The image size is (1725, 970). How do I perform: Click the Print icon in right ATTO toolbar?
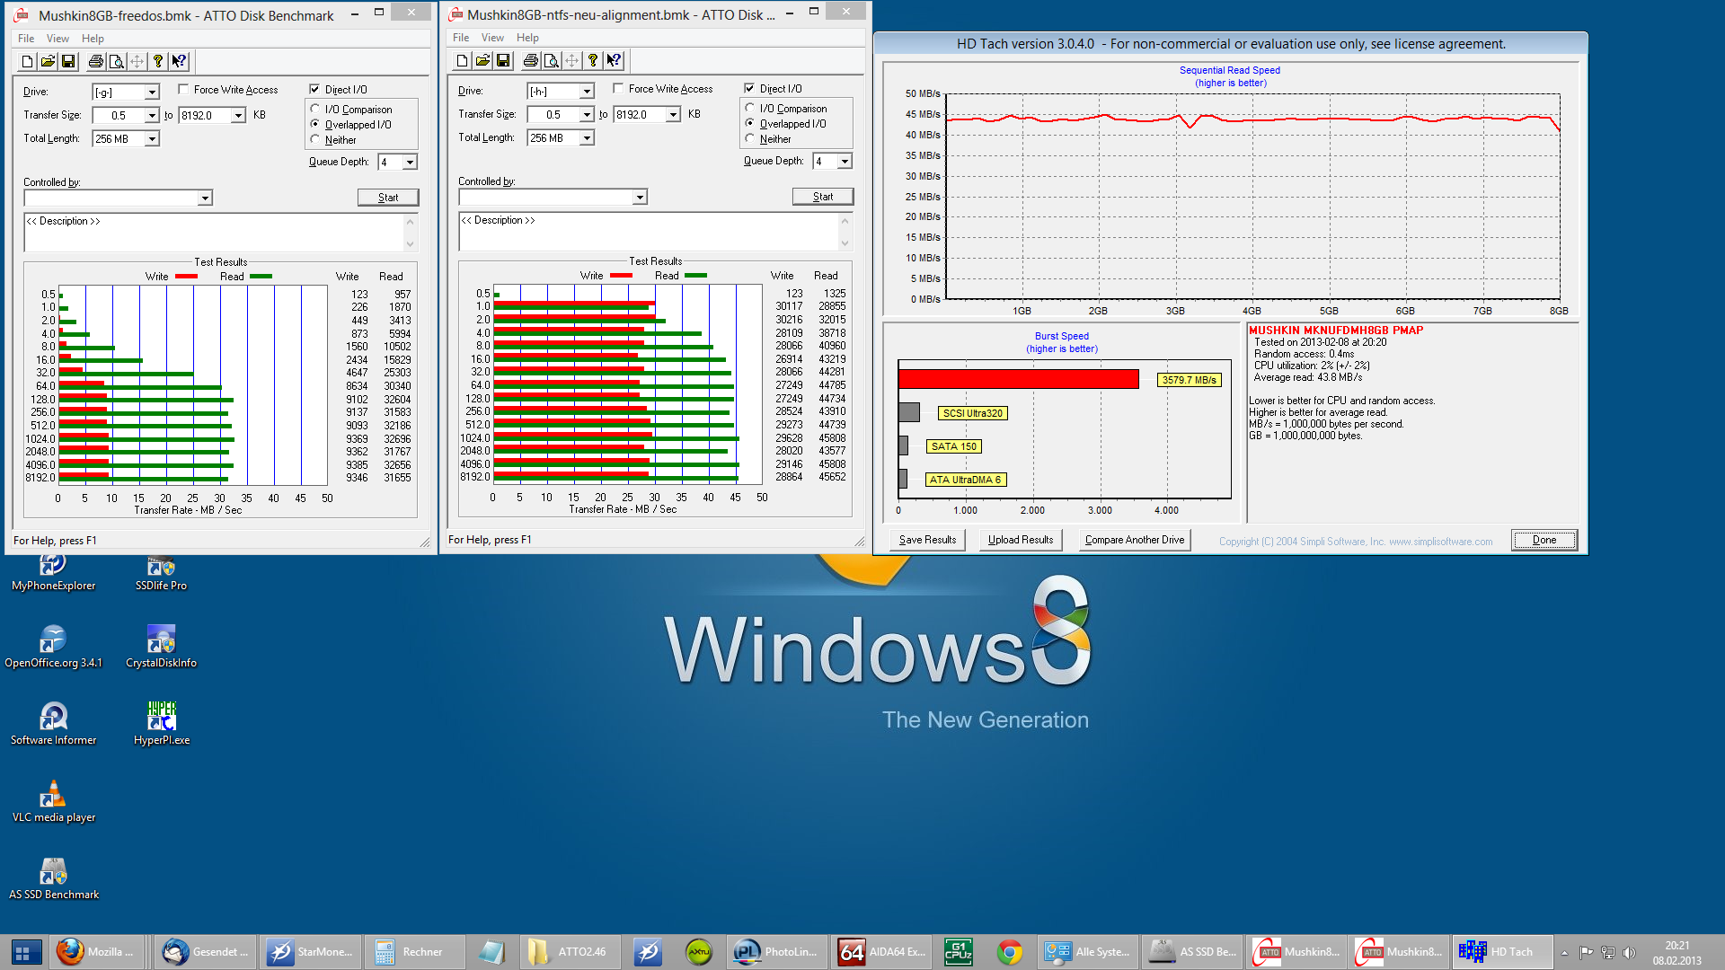[x=530, y=60]
